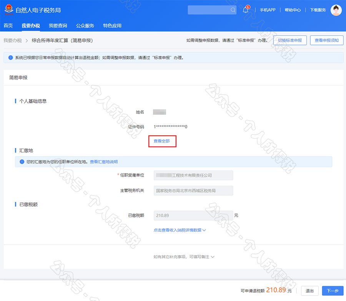The height and width of the screenshot is (301, 346).
Task: Click the notification bell icon
Action: 246,10
